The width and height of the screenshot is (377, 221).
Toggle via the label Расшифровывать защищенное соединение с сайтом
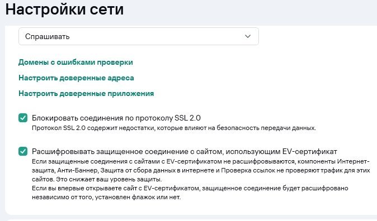coord(185,152)
